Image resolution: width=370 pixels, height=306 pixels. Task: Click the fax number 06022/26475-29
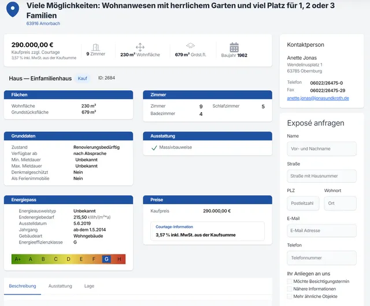click(x=328, y=90)
